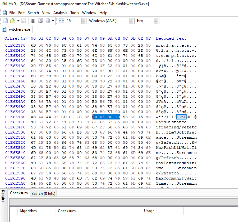Click the HxD application icon in title bar
Viewport: 238px width, 222px height.
4,4
